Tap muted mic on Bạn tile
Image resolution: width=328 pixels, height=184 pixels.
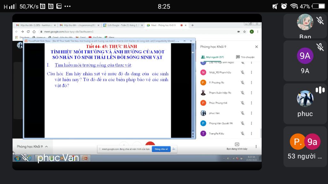(x=320, y=20)
